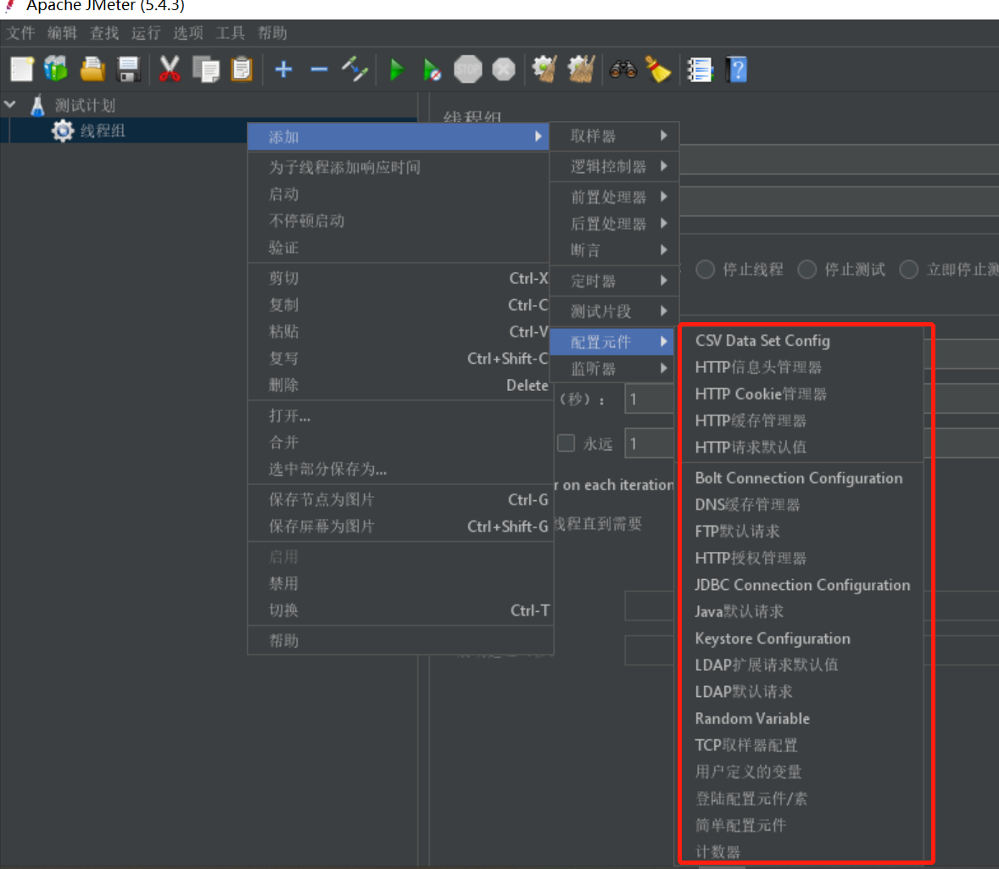Viewport: 999px width, 869px height.
Task: Click the Shutdown round X icon
Action: pyautogui.click(x=504, y=70)
